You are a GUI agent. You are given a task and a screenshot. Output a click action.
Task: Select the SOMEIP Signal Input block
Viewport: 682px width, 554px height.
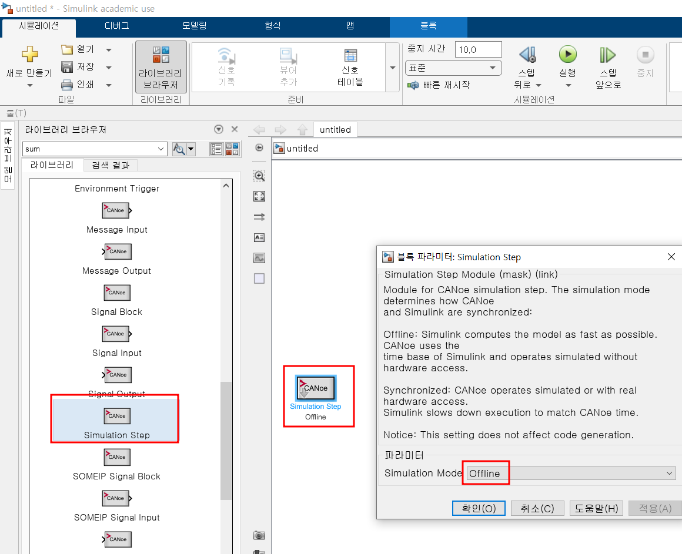tap(116, 498)
